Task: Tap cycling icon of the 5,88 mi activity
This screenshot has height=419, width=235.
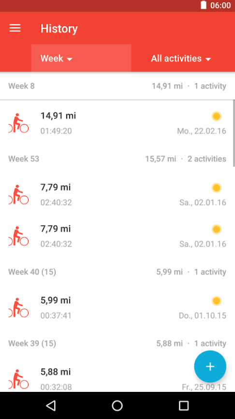Action: pos(18,379)
